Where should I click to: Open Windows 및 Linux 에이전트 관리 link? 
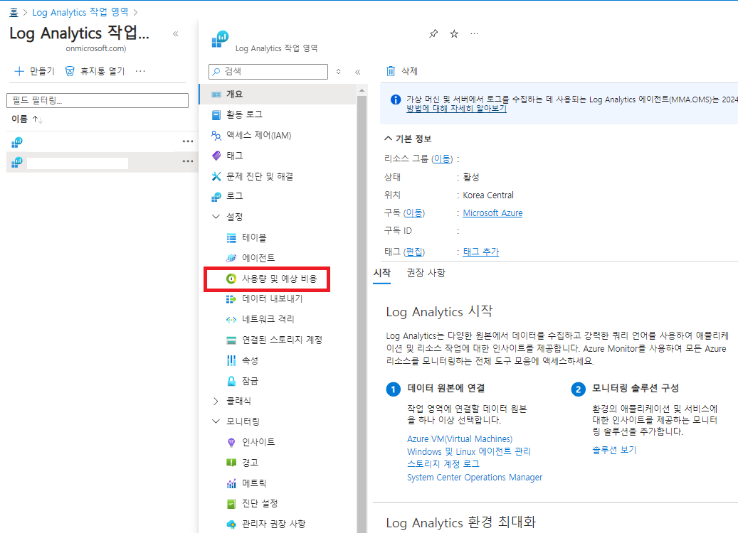469,452
